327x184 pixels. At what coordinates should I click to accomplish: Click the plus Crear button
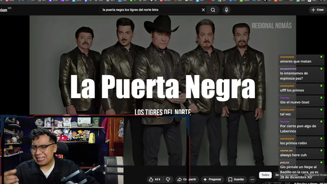tap(318, 10)
